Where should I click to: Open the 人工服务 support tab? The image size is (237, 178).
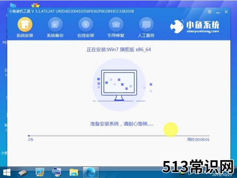146,27
